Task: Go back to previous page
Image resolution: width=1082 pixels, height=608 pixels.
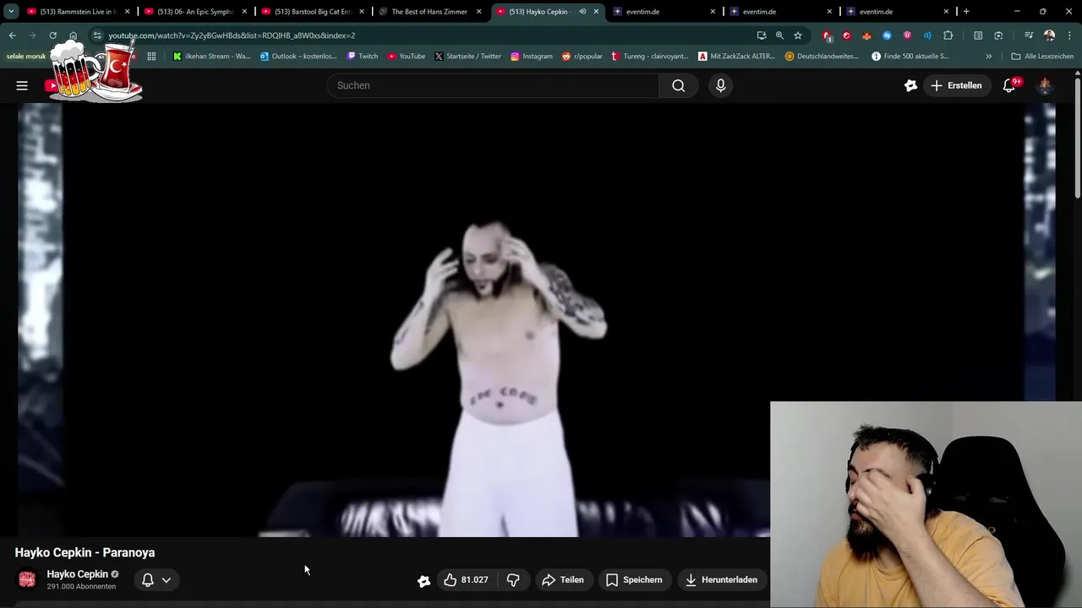Action: click(x=12, y=35)
